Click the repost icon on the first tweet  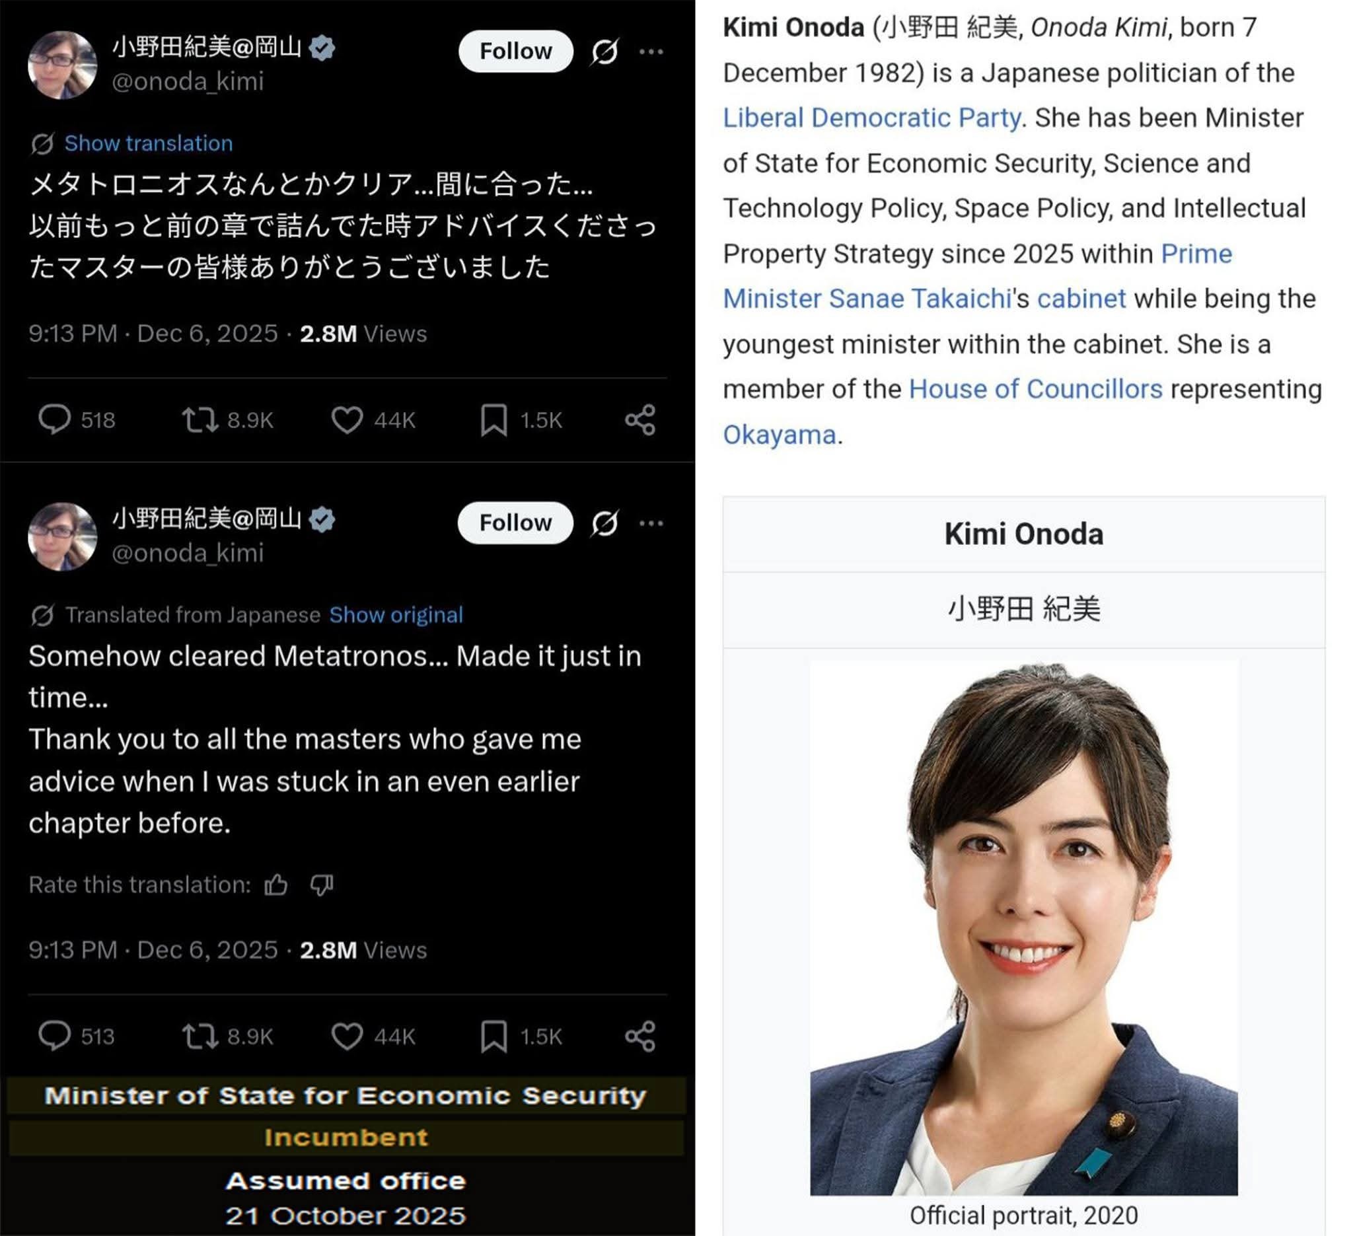(200, 419)
